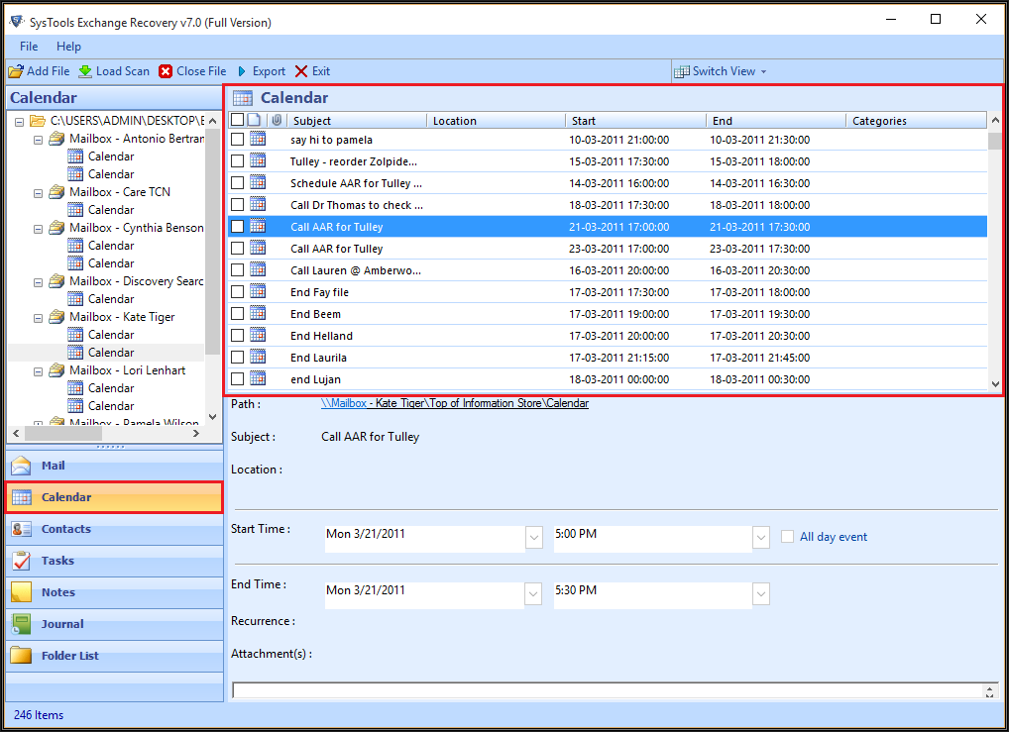Click the item type page column header icon

[x=254, y=120]
